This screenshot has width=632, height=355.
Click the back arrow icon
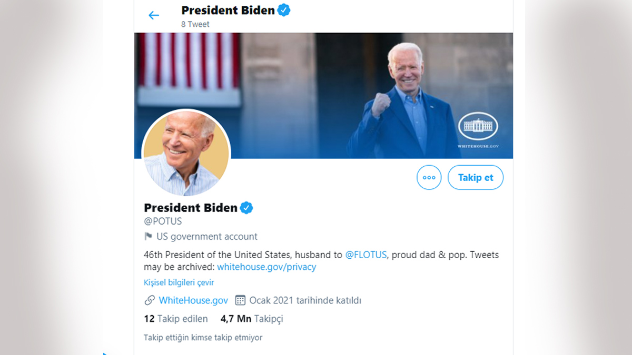154,15
